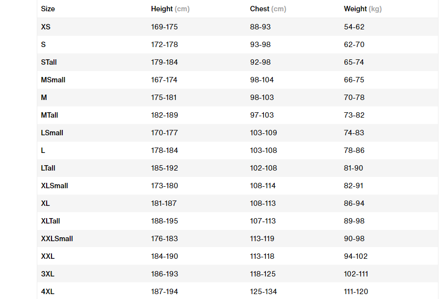Click the Size column header
Image resolution: width=440 pixels, height=299 pixels.
[48, 9]
